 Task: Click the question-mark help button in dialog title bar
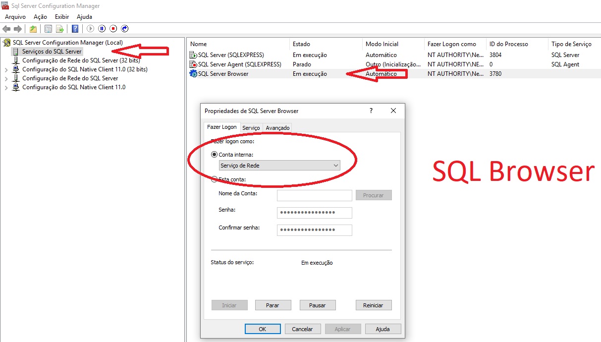(371, 111)
